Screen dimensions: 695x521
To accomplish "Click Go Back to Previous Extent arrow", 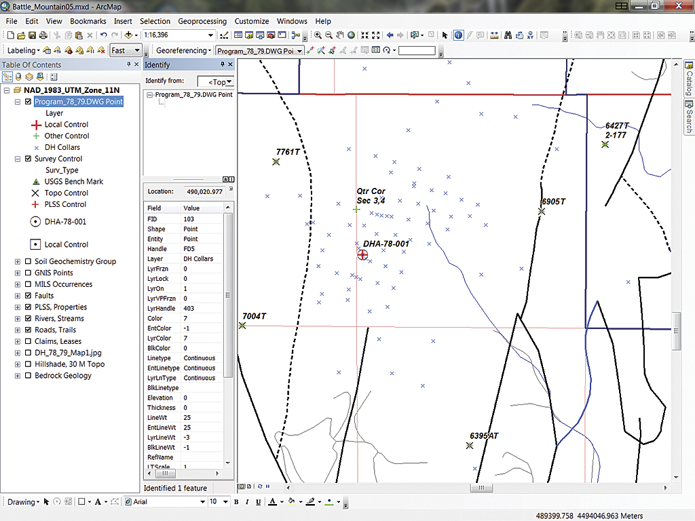I will point(390,35).
